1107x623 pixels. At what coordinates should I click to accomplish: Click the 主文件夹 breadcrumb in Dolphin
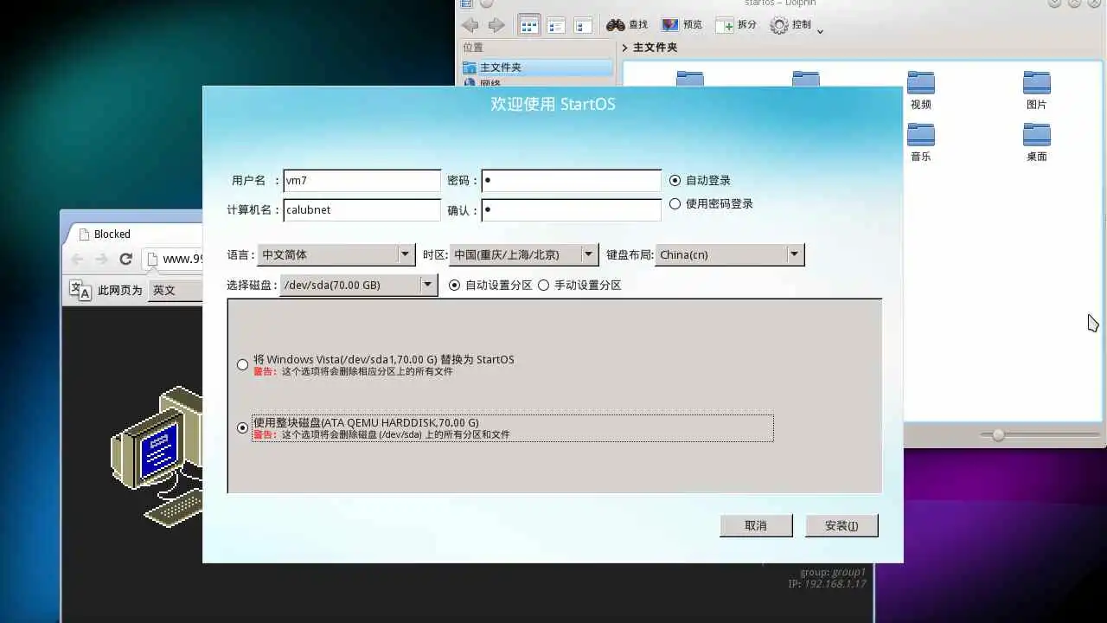[655, 48]
